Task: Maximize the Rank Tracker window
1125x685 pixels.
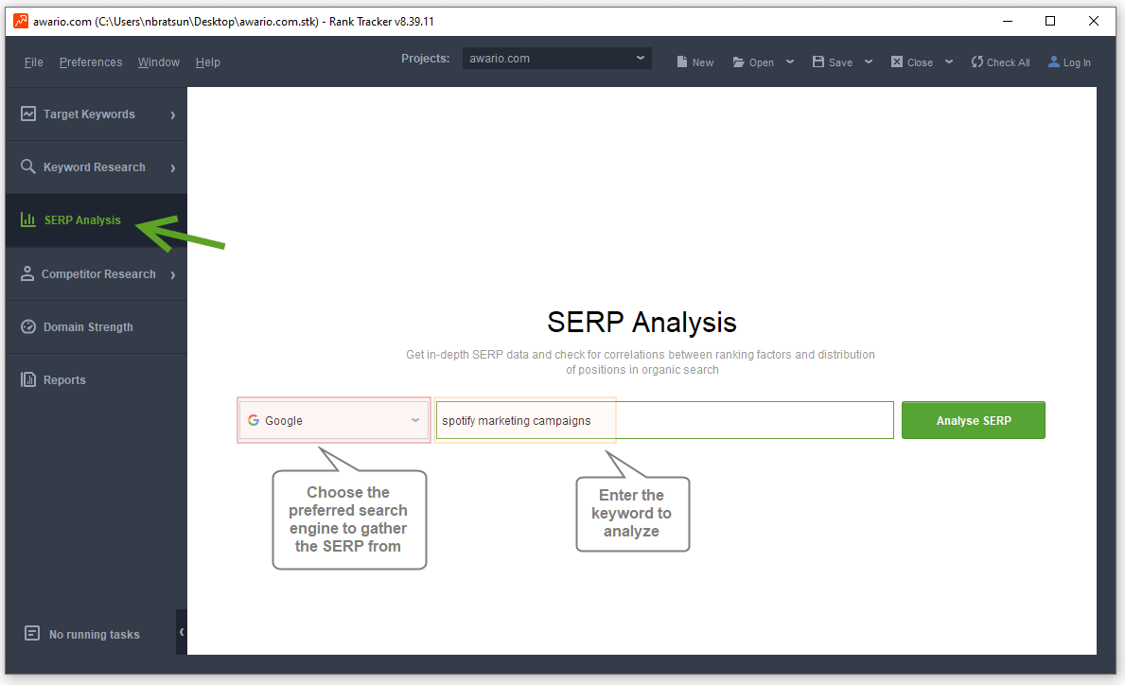Action: [1050, 21]
